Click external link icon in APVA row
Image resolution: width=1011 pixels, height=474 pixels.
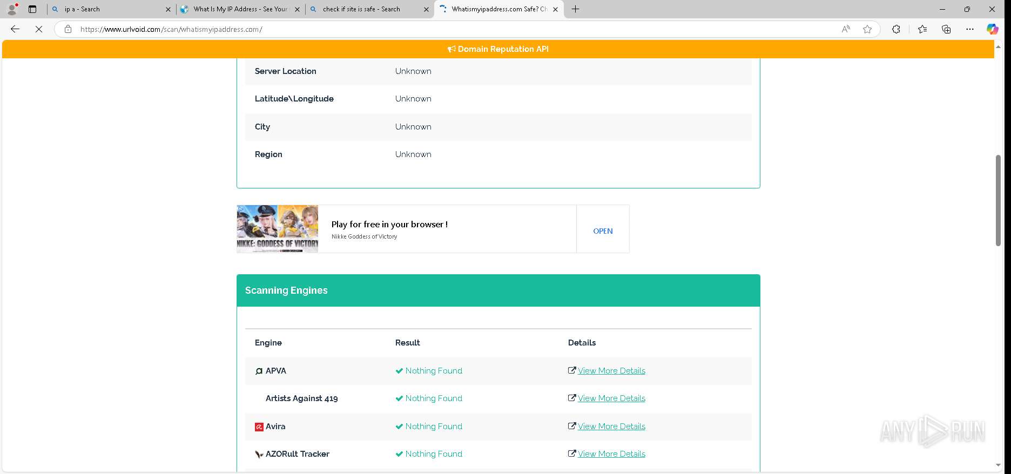click(572, 370)
